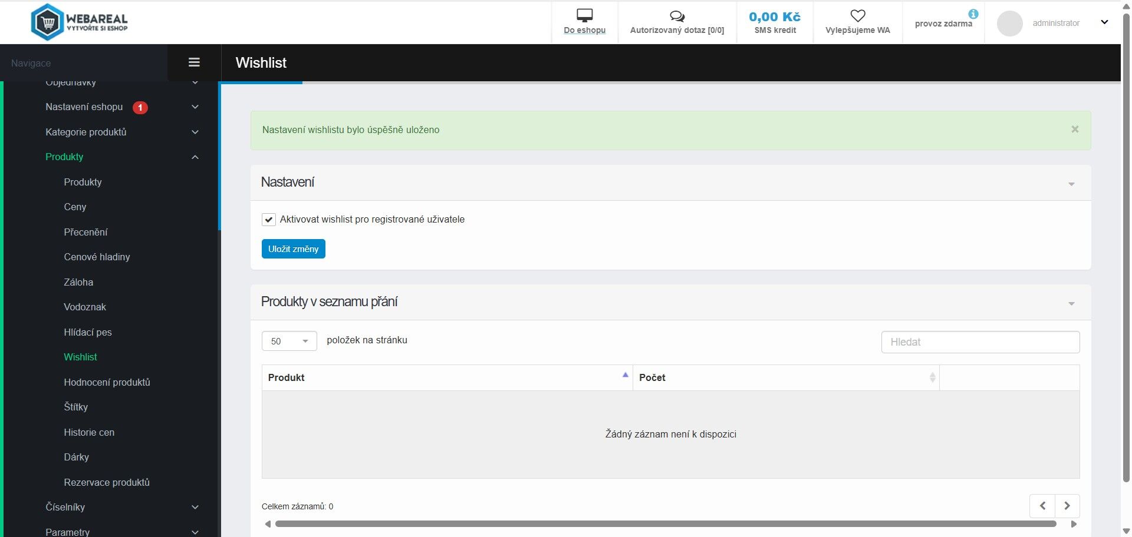Sort table by Produkt column arrow

pos(625,375)
